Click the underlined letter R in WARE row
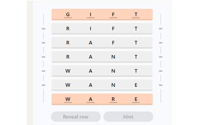Viewport: 202px width, 125px height. click(113, 99)
